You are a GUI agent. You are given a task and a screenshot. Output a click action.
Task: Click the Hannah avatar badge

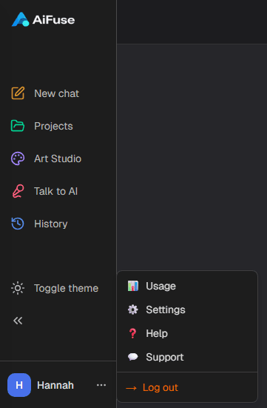tap(19, 385)
